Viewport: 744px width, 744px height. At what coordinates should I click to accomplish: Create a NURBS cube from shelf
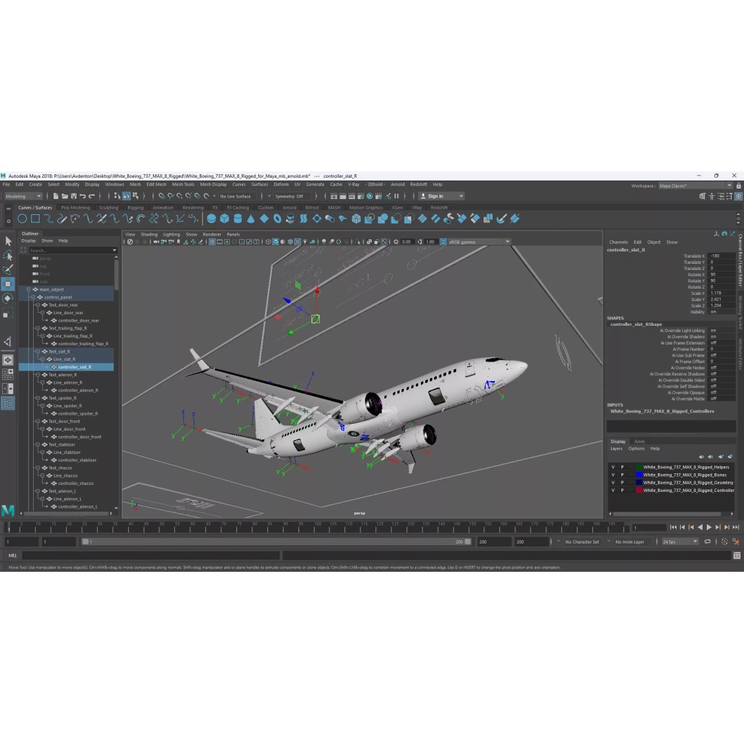point(225,219)
